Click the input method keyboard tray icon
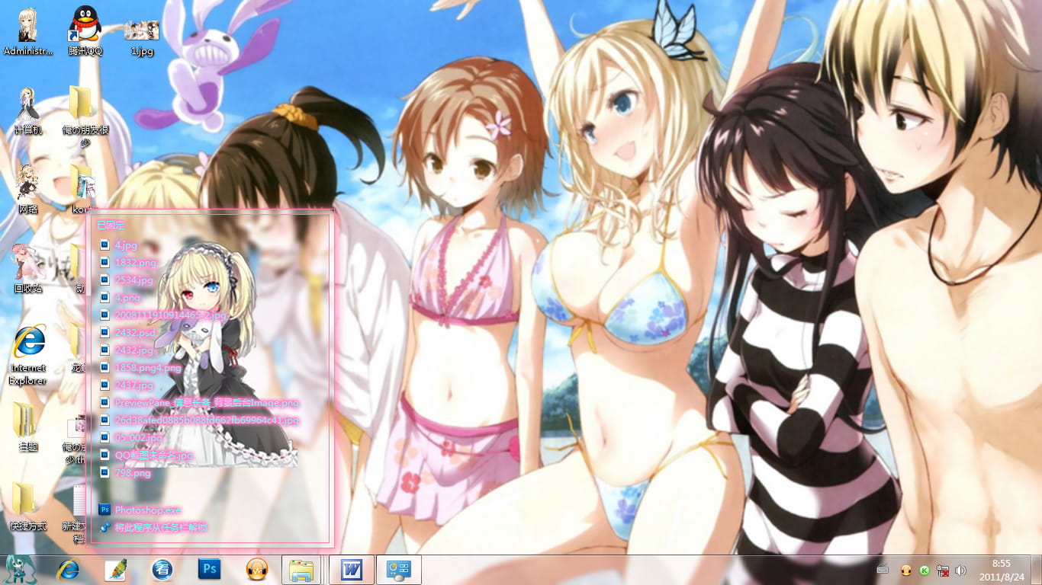 tap(882, 569)
